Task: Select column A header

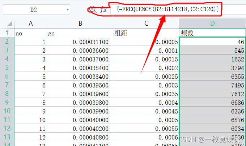Action: (31, 23)
